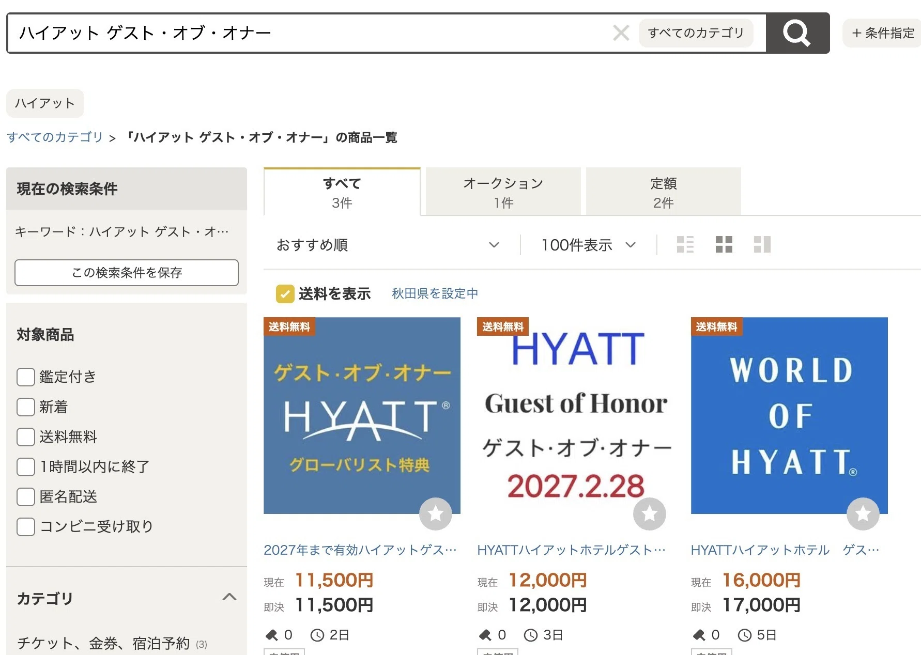Screen dimensions: 921x655
Task: Click the bid gavel icon under 11,500円
Action: 271,635
